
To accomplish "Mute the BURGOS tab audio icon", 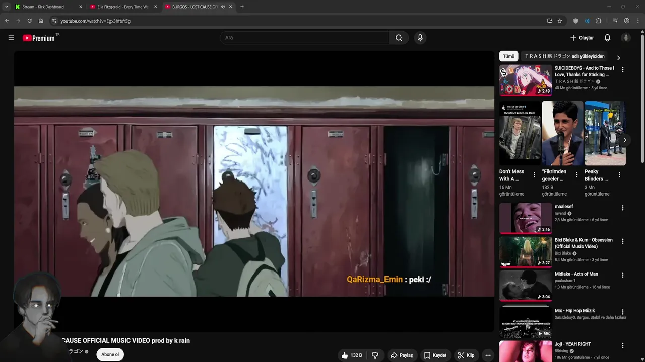I will pos(223,7).
